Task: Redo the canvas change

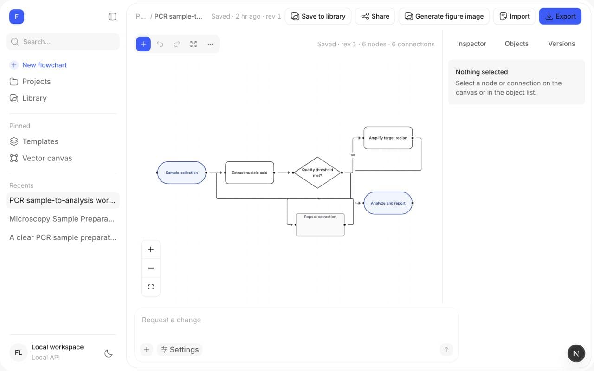Action: 177,44
